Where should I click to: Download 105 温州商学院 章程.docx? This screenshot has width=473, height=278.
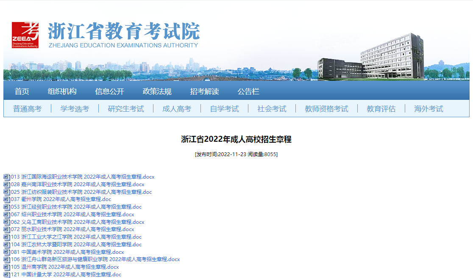click(x=65, y=267)
